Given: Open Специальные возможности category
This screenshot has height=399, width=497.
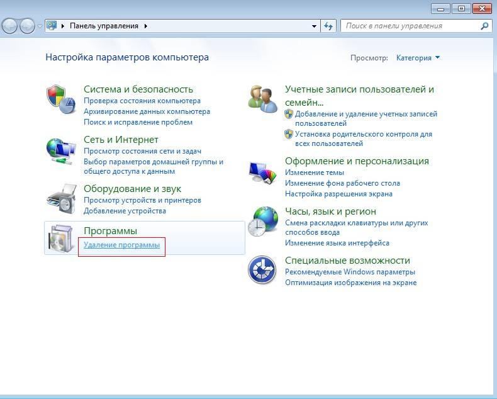Looking at the screenshot, I should (347, 261).
